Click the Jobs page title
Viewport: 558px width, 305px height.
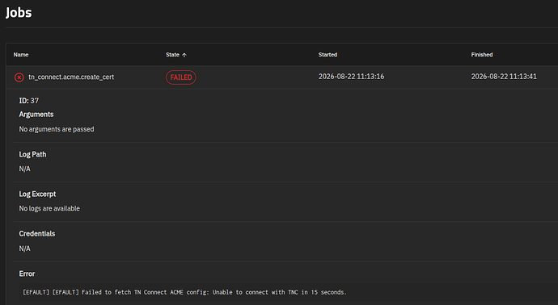click(x=19, y=13)
